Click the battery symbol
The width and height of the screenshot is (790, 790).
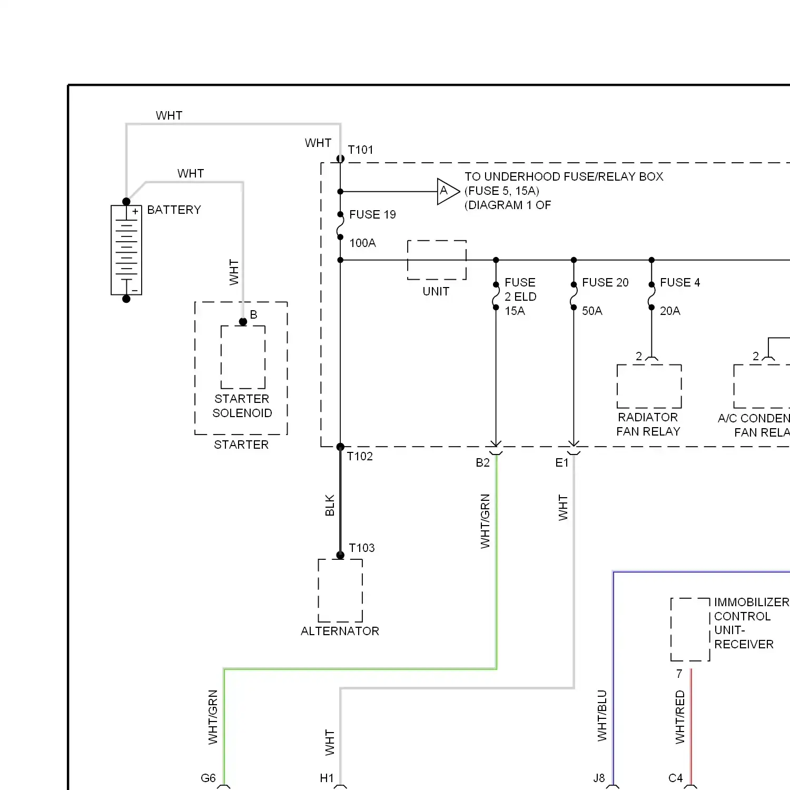click(x=126, y=250)
